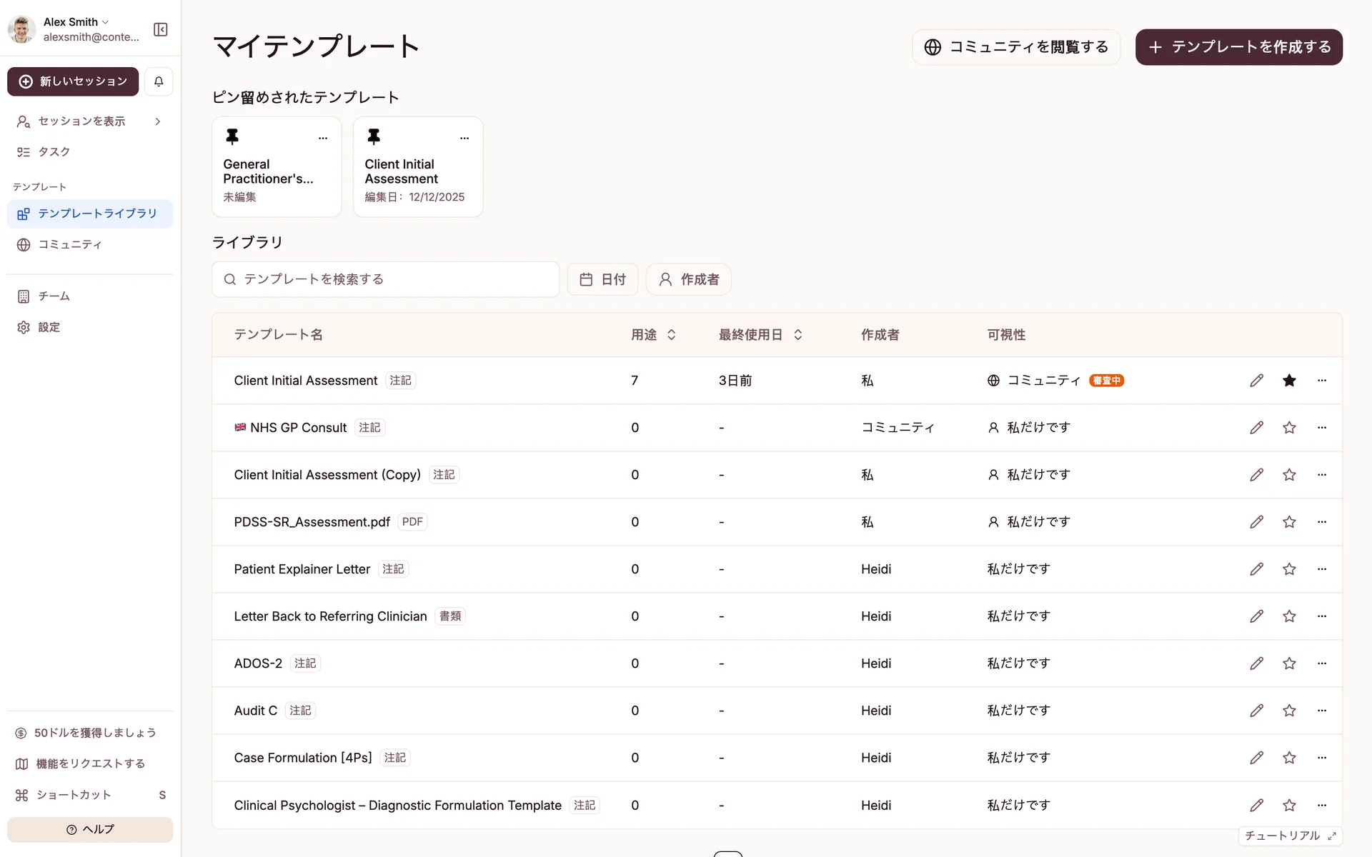Click pencil icon for Audit C row
Viewport: 1372px width, 857px height.
coord(1256,711)
